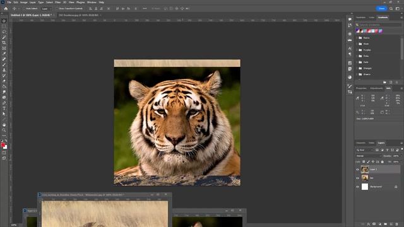Open the File menu
Viewport: 404px width, 227px height.
(9, 3)
